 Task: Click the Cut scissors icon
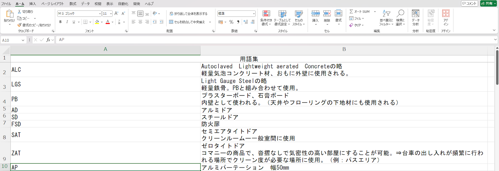pos(19,12)
